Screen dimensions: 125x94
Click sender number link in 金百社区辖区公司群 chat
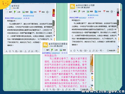point(82,18)
